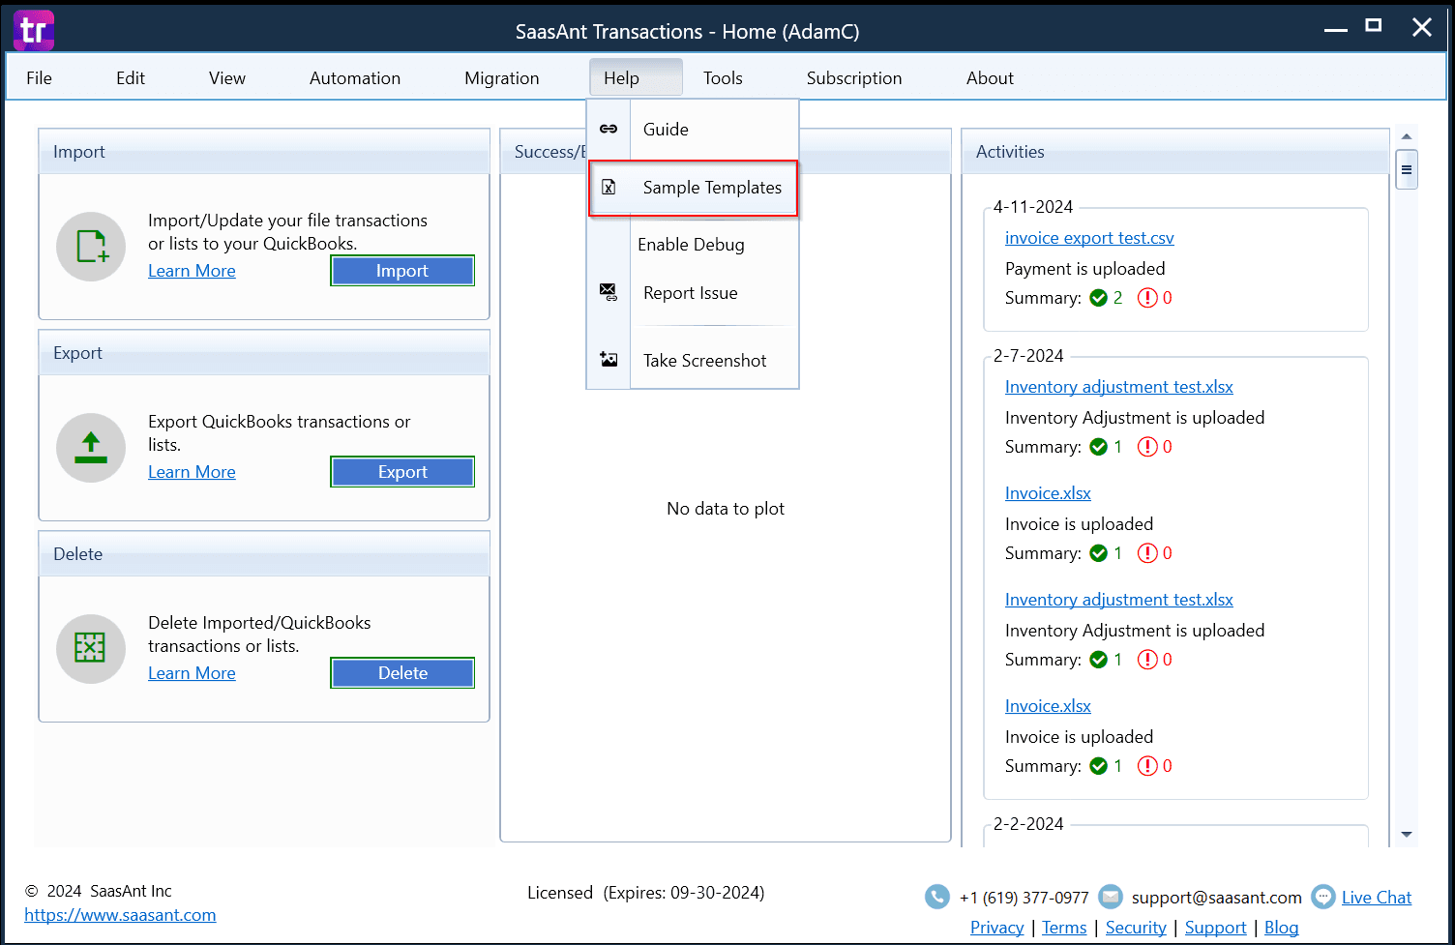This screenshot has width=1455, height=945.
Task: Click green success check for invoice export test.csv
Action: coord(1098,298)
